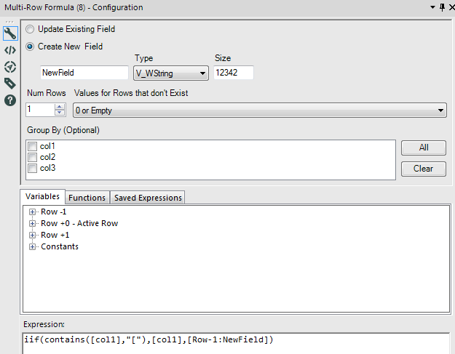Viewport: 455px width, 354px height.
Task: Click the NewField name input
Action: coord(84,73)
